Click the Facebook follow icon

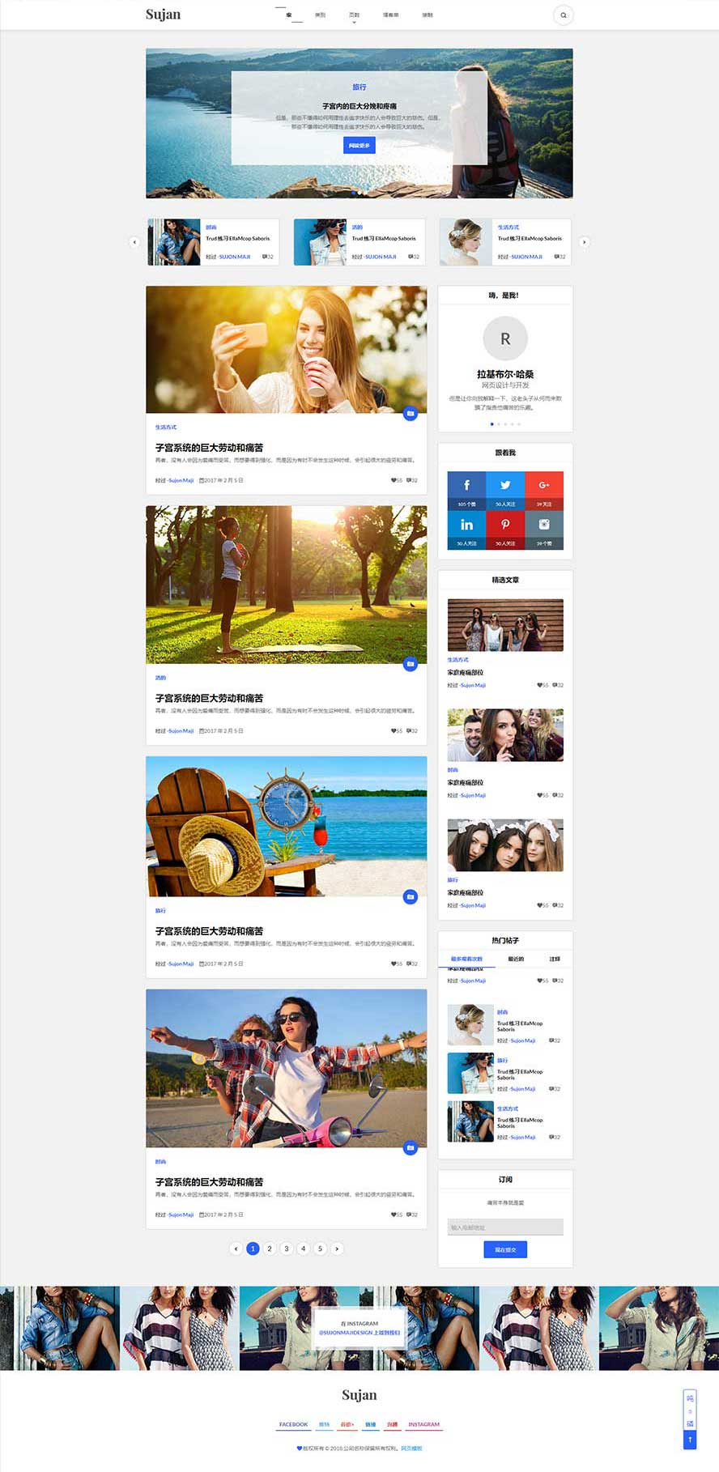(466, 486)
